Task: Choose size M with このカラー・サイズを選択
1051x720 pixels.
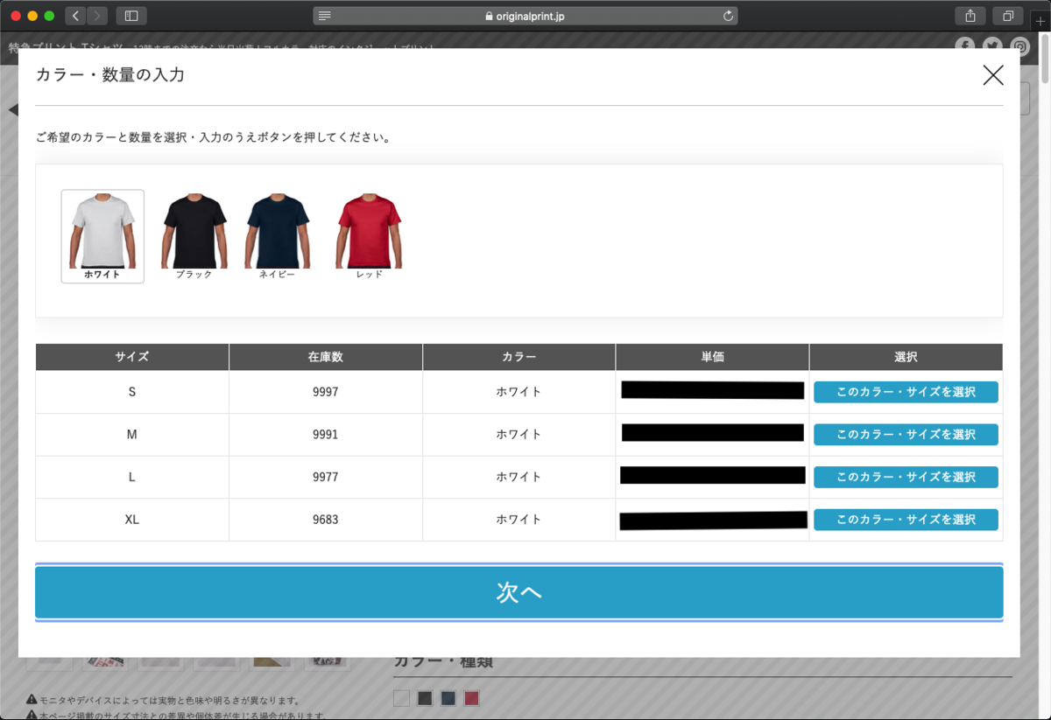Action: [x=906, y=434]
